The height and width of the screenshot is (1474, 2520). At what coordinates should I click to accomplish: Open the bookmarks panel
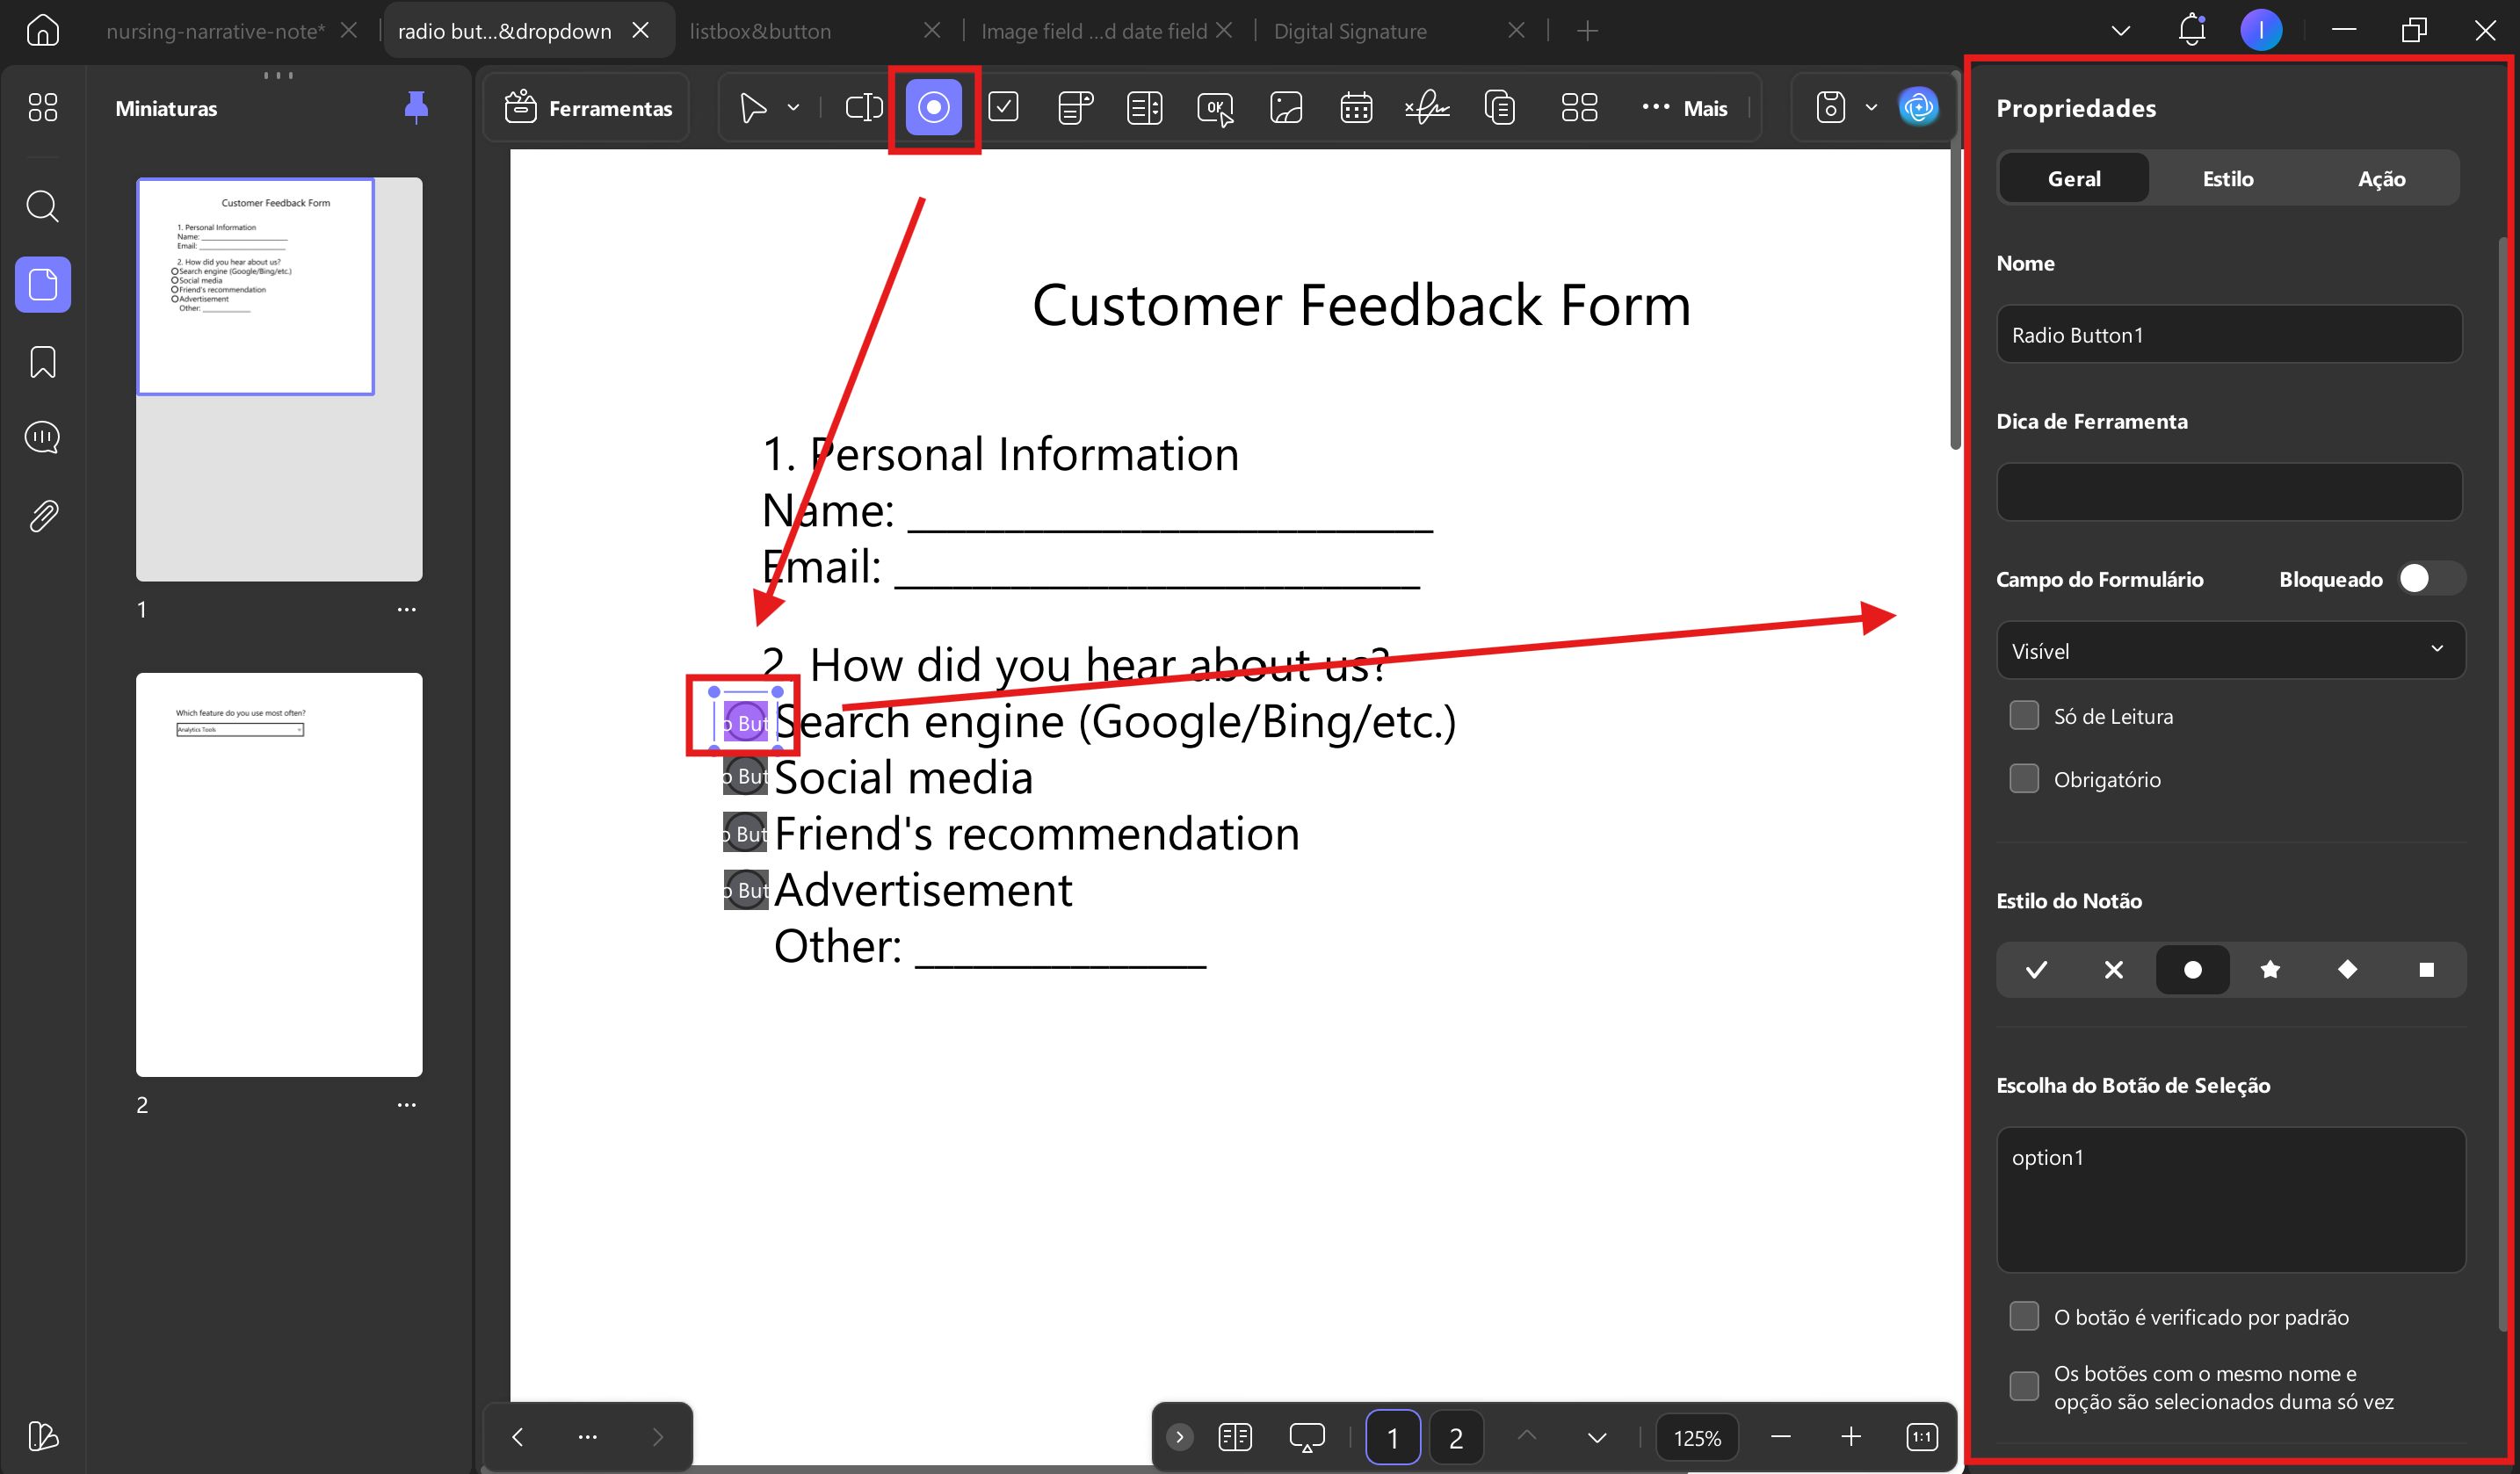(x=42, y=362)
